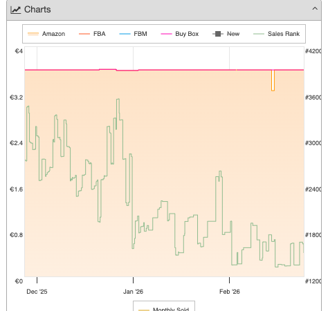
Task: Toggle the FBA series in legend
Action: coord(92,34)
